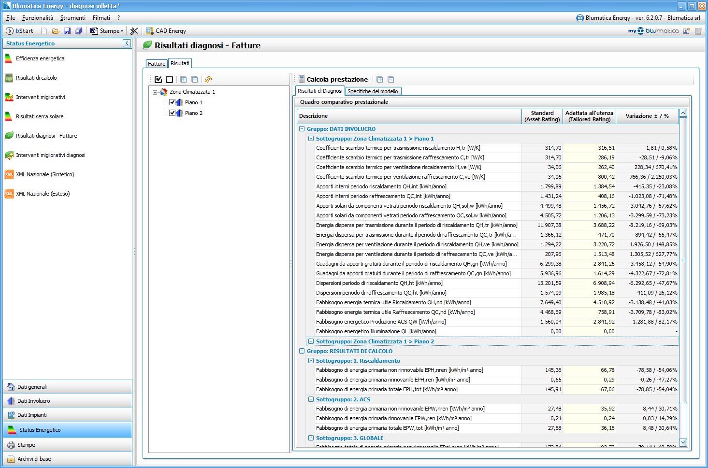Open a file with the folder icon
Screen dimensions: 708x468
point(56,31)
